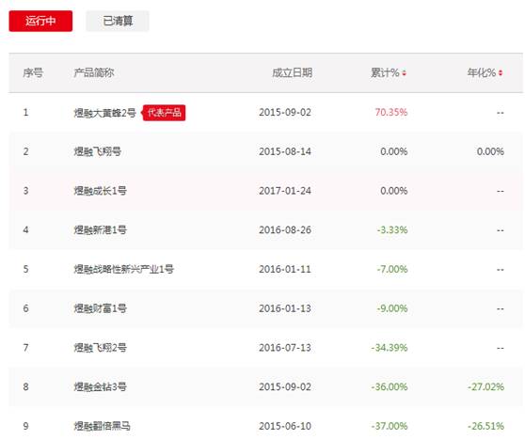
Task: Open product 煜融大黄蜂2号
Action: (x=104, y=113)
